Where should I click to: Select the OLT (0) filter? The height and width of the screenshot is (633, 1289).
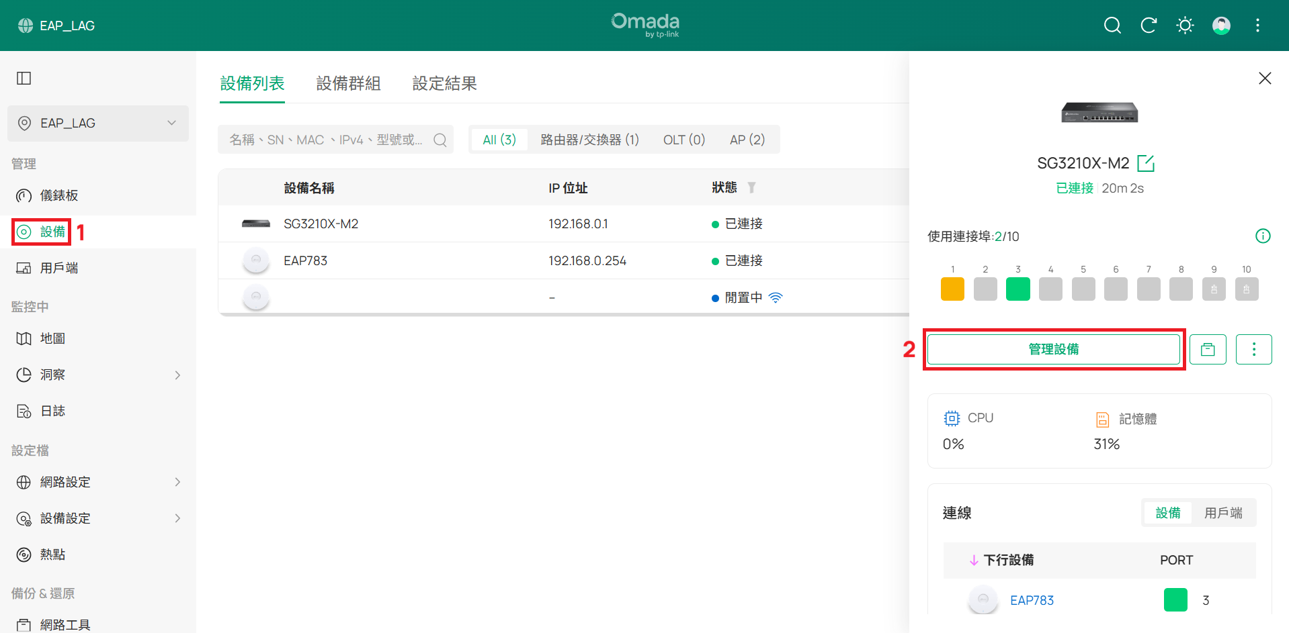(684, 140)
